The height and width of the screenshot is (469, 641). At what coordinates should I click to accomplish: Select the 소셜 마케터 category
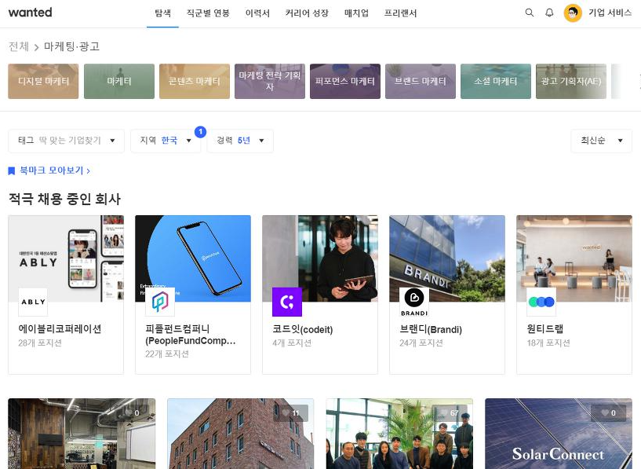[496, 81]
